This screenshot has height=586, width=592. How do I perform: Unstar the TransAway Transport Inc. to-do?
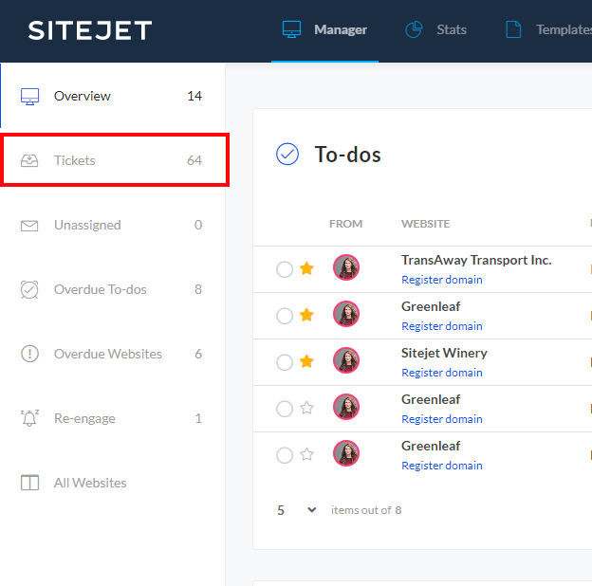pyautogui.click(x=306, y=268)
